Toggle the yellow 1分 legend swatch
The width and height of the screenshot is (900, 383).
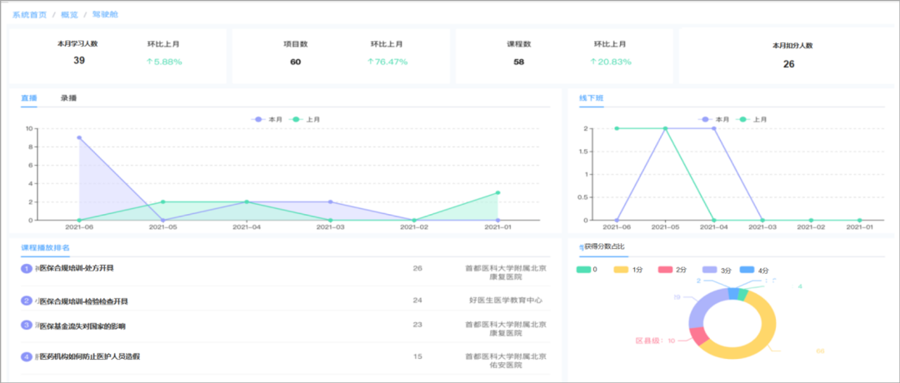pos(622,270)
